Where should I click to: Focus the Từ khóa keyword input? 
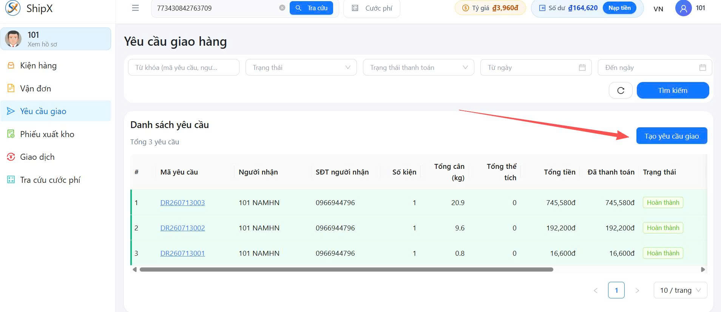point(184,68)
